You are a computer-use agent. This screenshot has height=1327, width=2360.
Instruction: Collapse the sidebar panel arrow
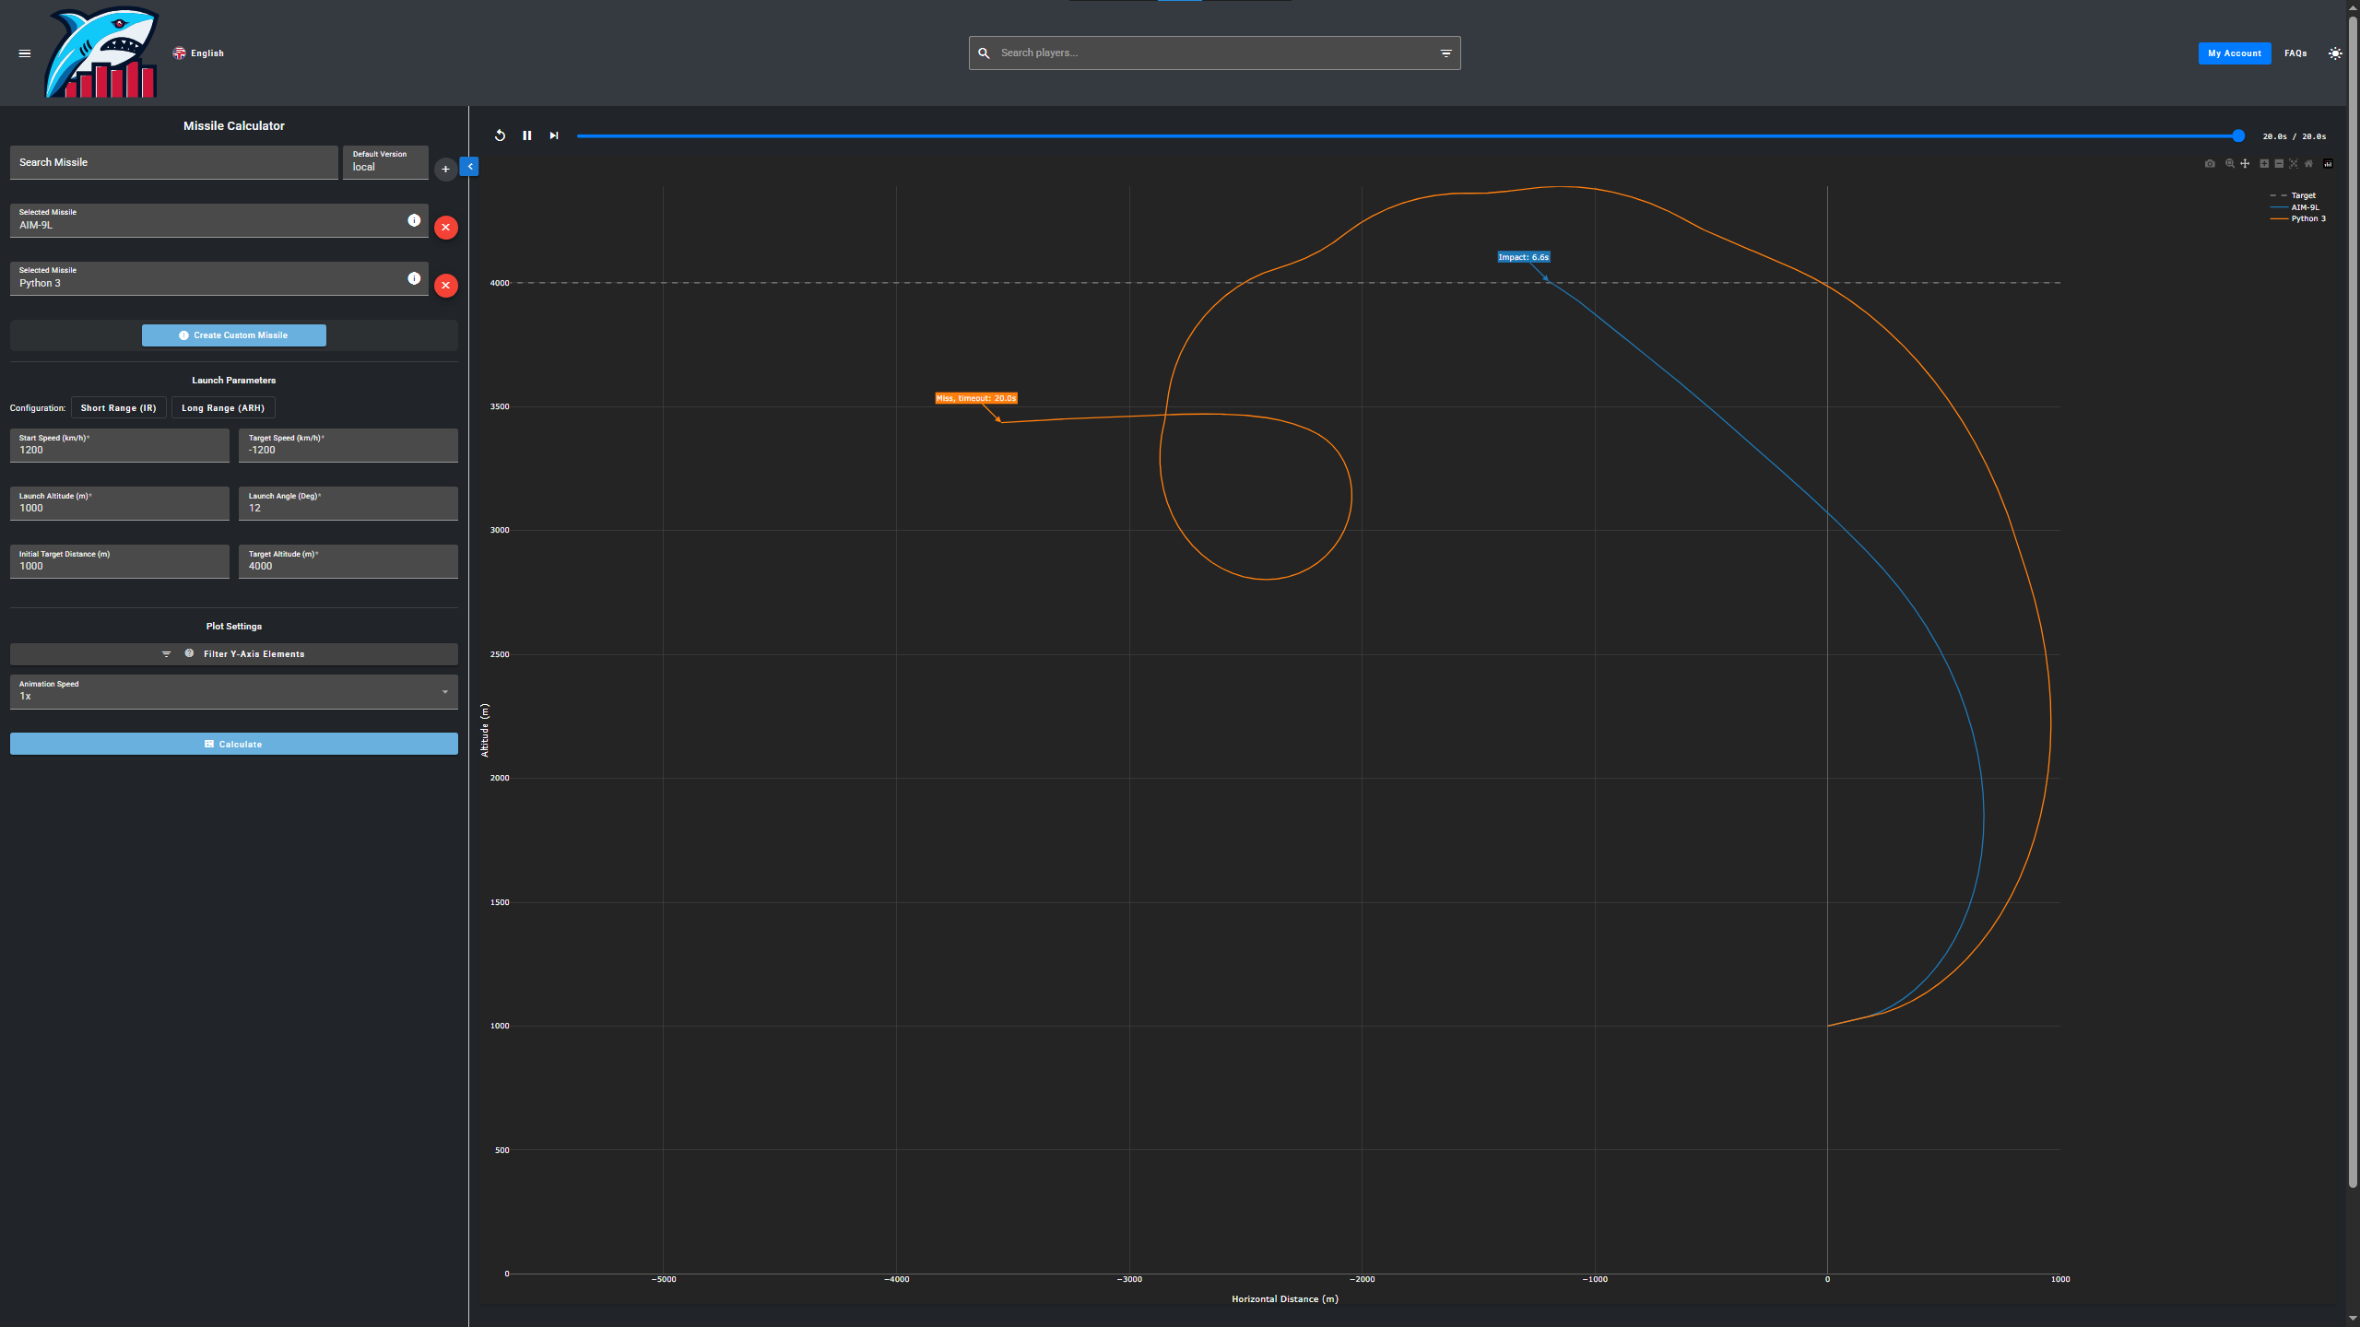(470, 167)
